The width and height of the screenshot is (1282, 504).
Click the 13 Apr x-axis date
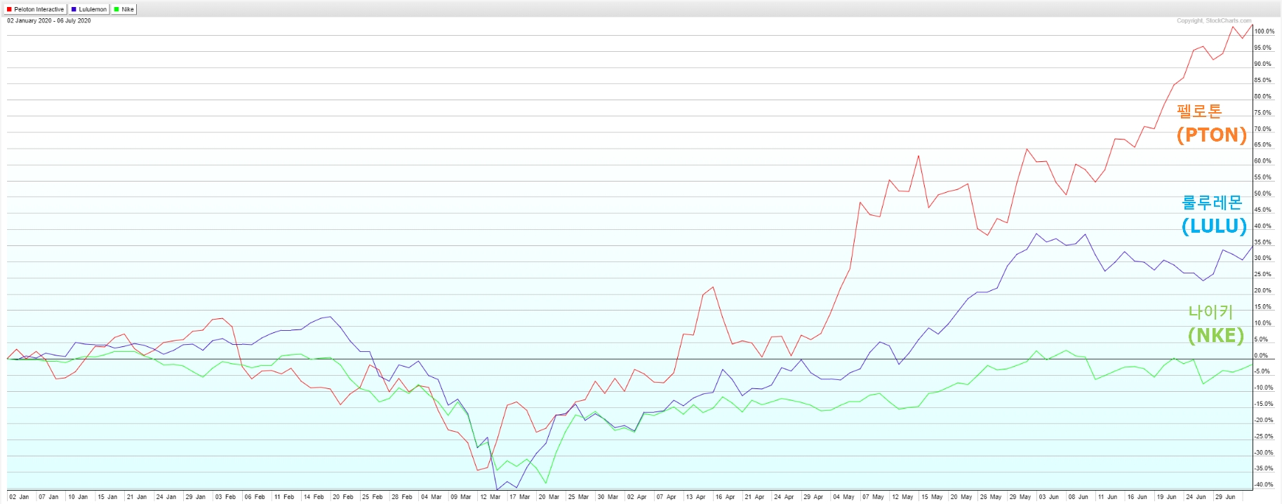point(696,497)
